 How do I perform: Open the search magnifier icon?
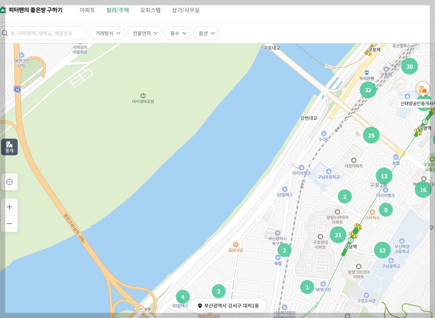coord(5,33)
